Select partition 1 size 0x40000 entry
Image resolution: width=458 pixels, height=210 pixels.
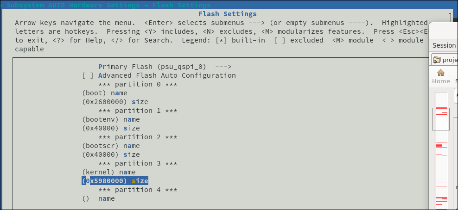click(111, 128)
